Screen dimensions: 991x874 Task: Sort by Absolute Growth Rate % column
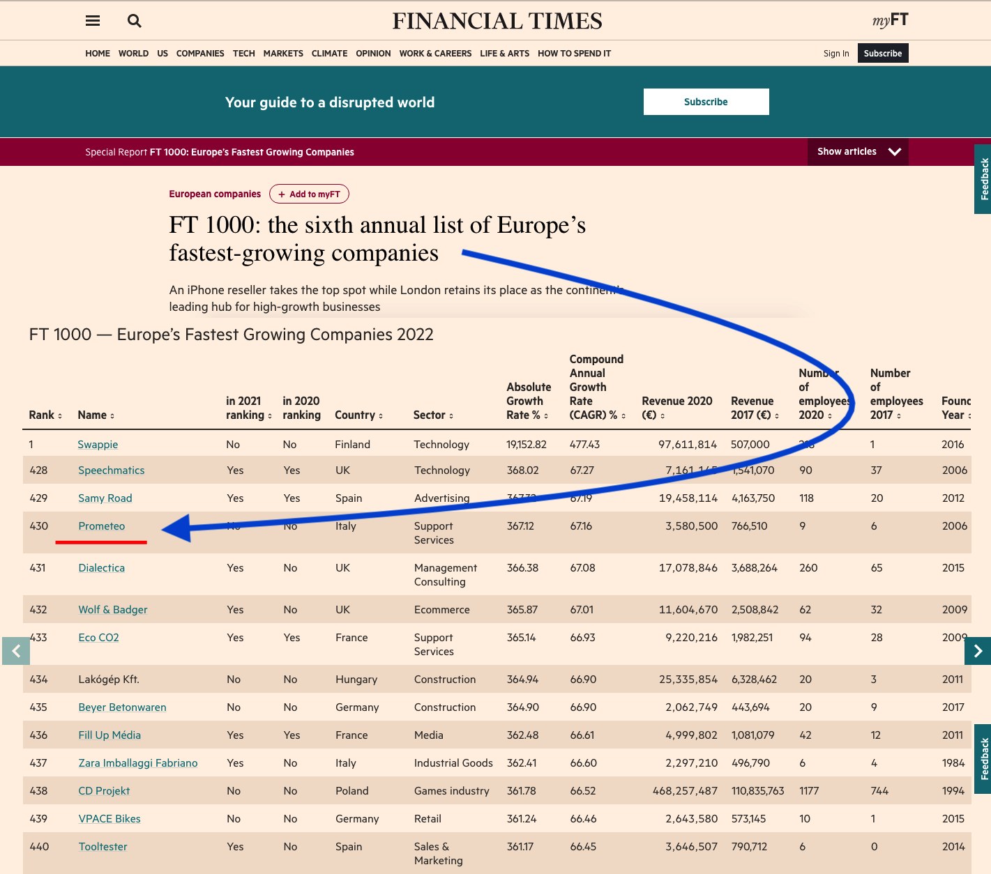tap(546, 416)
